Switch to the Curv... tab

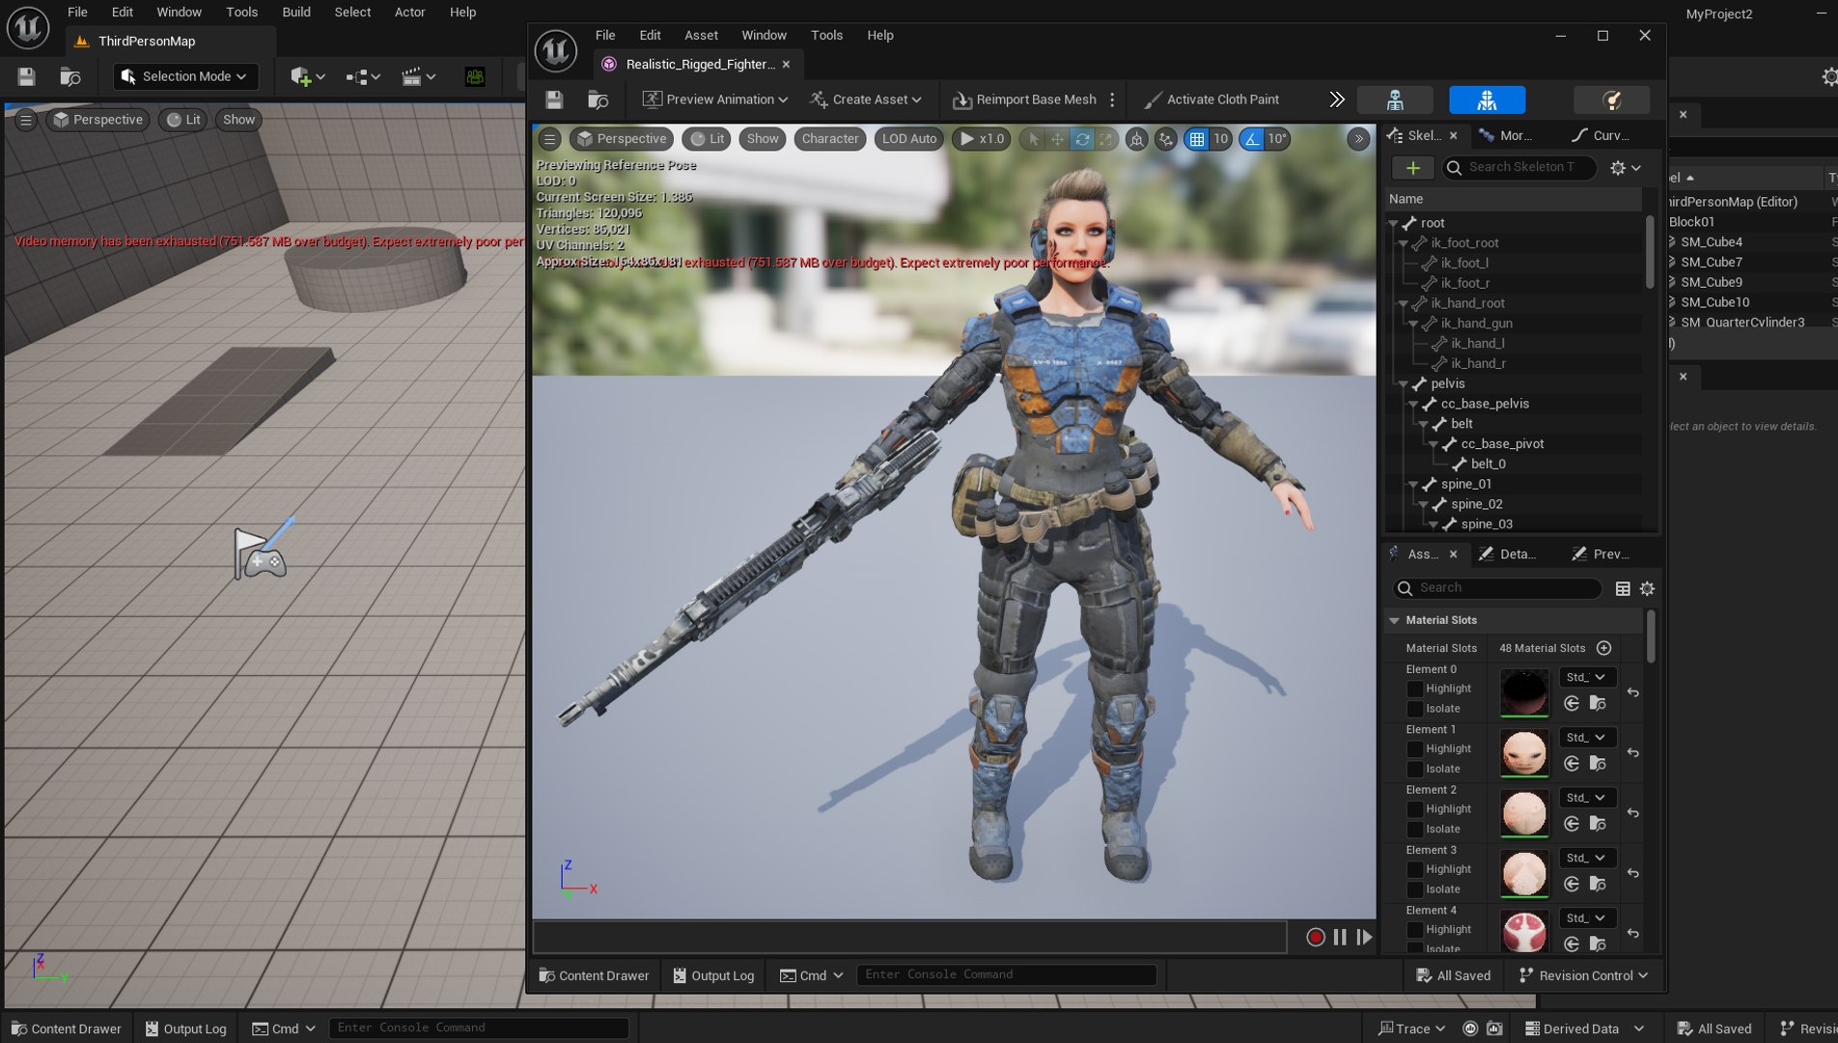pos(1601,136)
